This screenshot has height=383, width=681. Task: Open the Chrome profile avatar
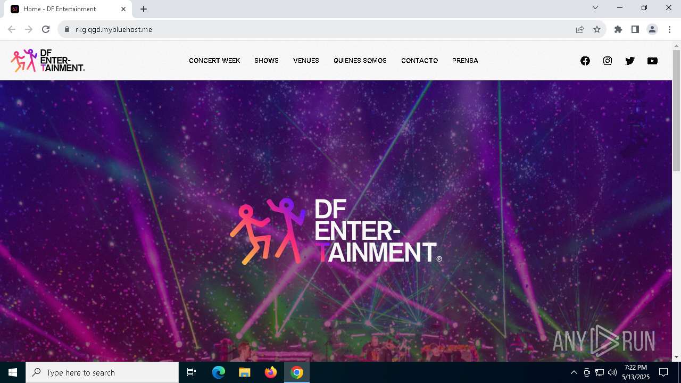(x=652, y=29)
